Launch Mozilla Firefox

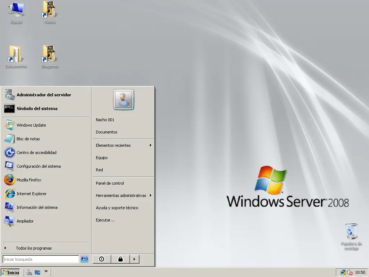click(x=46, y=180)
